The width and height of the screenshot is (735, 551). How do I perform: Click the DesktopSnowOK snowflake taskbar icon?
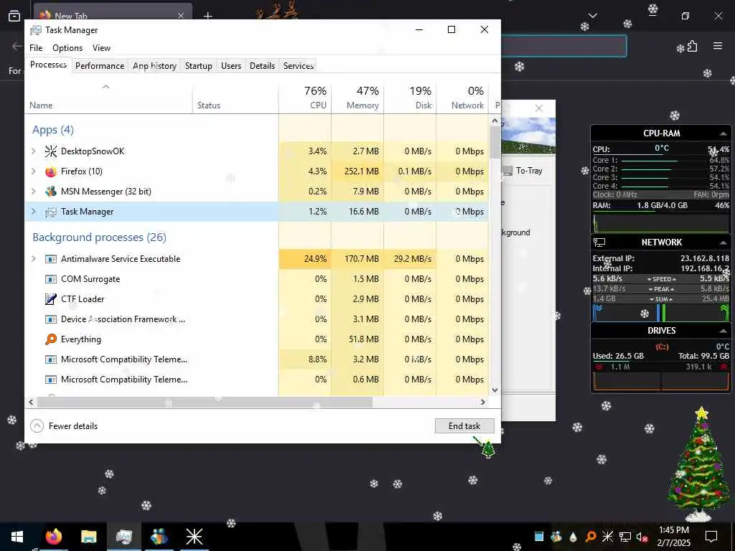pyautogui.click(x=194, y=537)
